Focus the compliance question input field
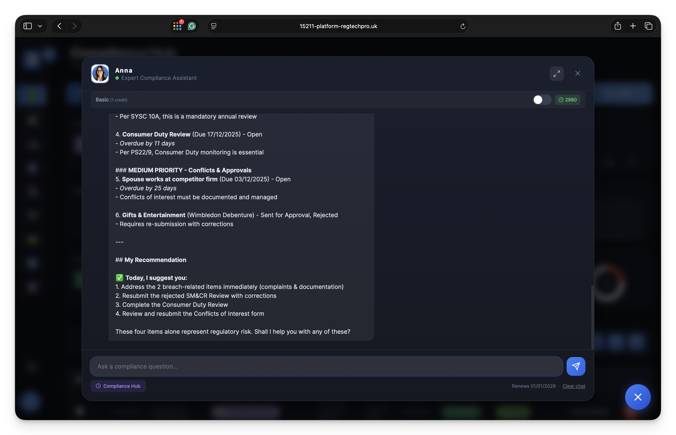 point(326,366)
